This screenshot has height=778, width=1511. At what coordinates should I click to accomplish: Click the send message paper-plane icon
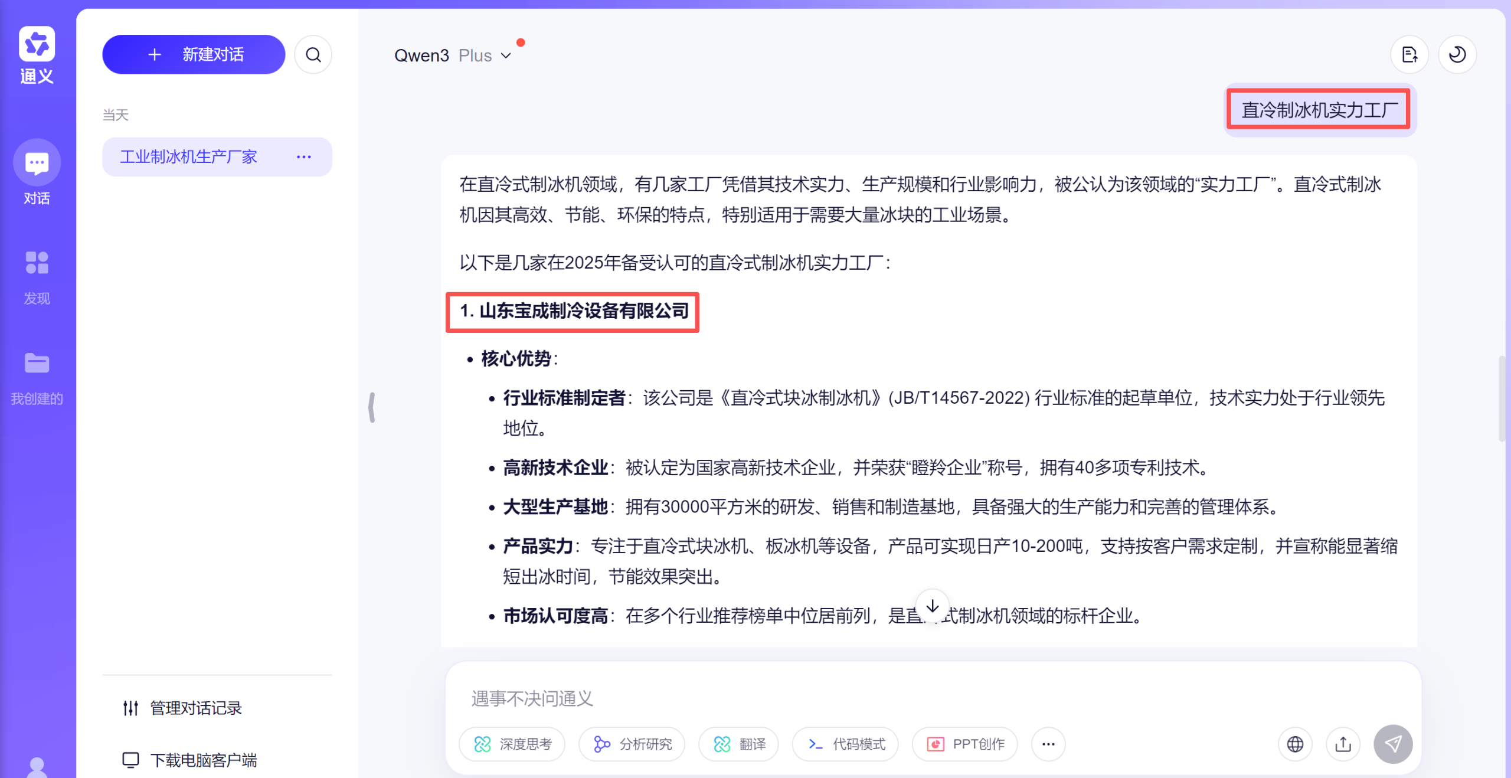1392,744
